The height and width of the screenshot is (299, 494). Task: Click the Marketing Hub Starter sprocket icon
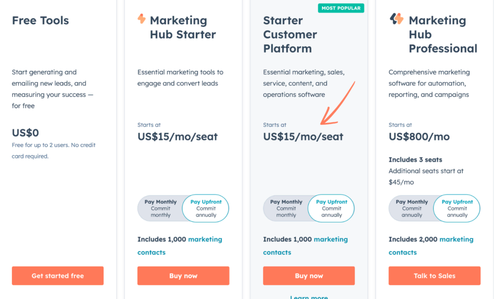[141, 19]
